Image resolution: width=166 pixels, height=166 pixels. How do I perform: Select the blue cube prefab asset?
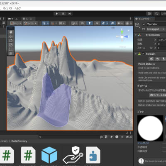49,155
